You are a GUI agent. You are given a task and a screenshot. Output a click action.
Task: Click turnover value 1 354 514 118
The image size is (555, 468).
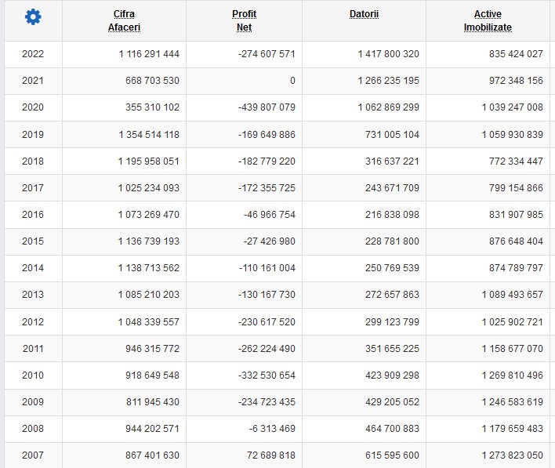click(x=149, y=135)
